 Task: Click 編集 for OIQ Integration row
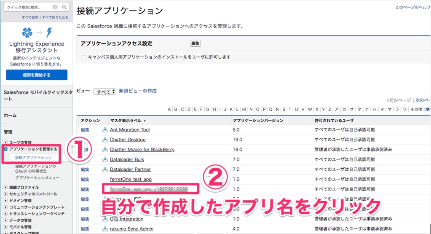point(85,219)
